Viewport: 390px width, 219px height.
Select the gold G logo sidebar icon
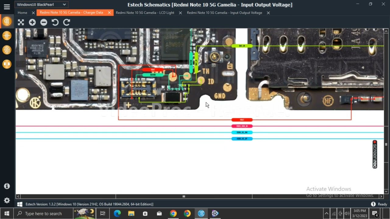click(x=7, y=21)
